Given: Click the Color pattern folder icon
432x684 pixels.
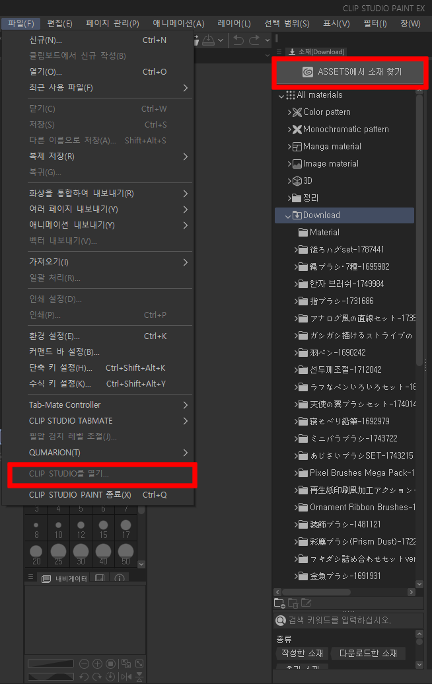Looking at the screenshot, I should (x=297, y=112).
